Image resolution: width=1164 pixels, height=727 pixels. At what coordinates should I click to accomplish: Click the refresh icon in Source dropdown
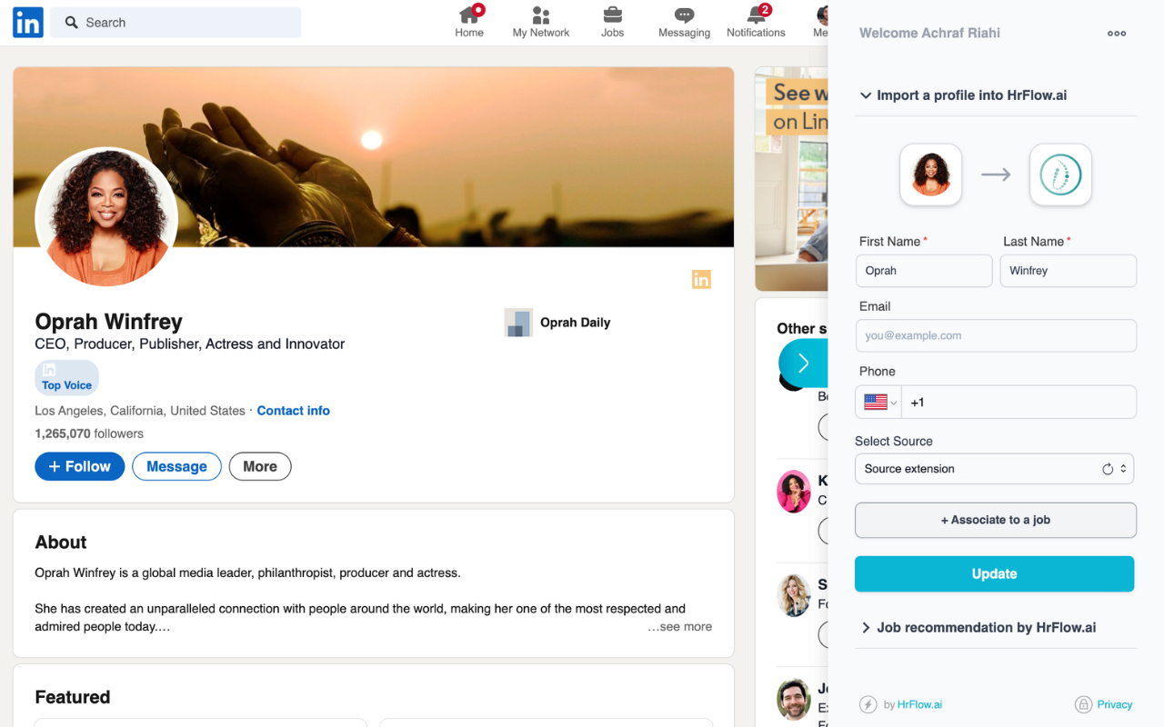coord(1108,469)
